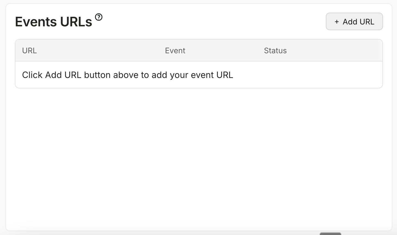Open the Events URLs help tooltip icon

point(99,17)
